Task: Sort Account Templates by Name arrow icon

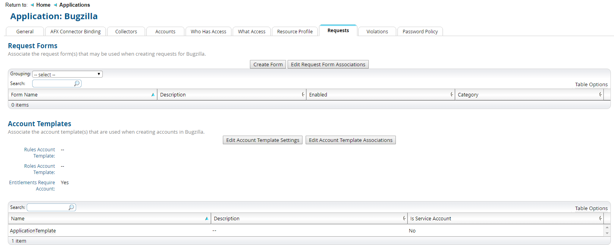Action: (x=207, y=219)
